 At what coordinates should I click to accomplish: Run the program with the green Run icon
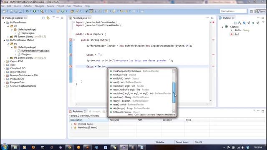tap(35, 11)
